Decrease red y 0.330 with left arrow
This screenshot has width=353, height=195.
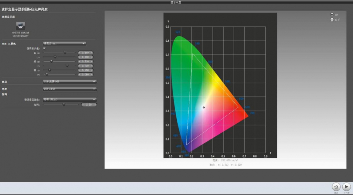pos(79,57)
